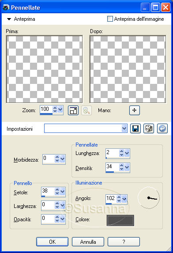
Task: Close the Pennellate dialog window
Action: (166, 8)
